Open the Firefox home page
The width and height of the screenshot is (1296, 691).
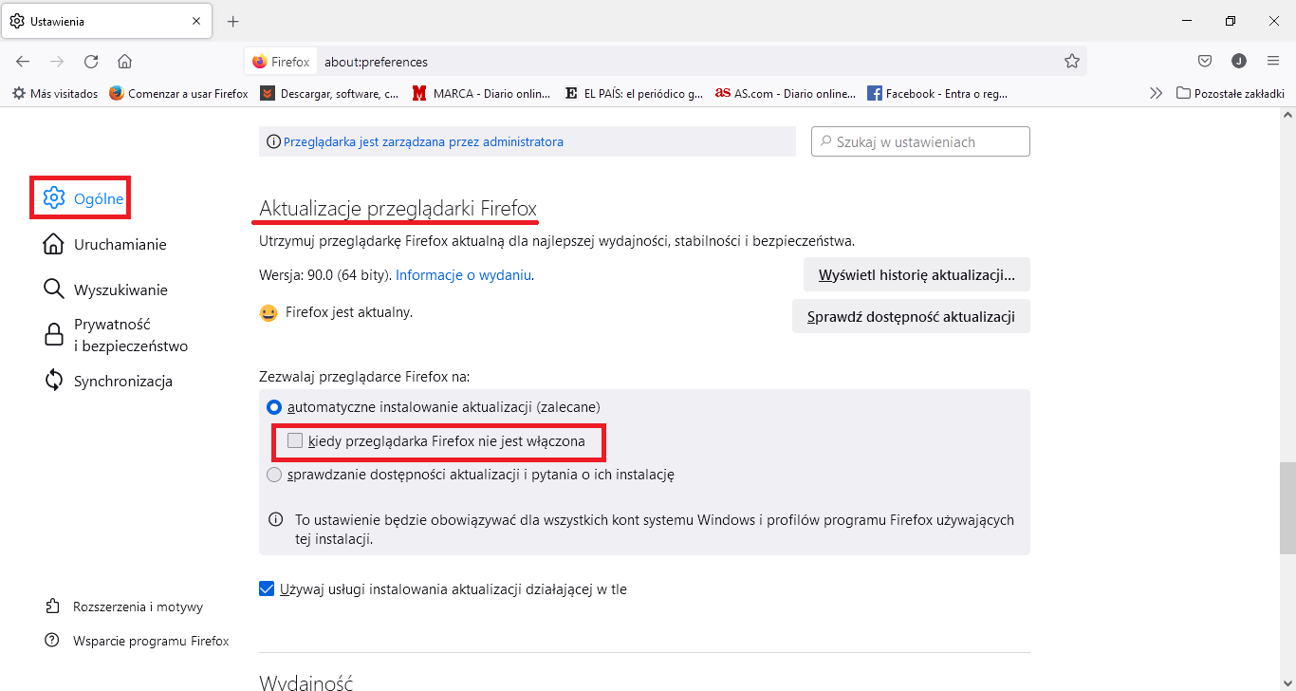[124, 62]
